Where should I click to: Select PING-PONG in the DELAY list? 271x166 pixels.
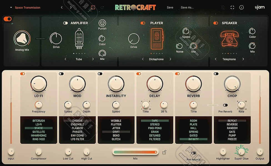(155, 128)
